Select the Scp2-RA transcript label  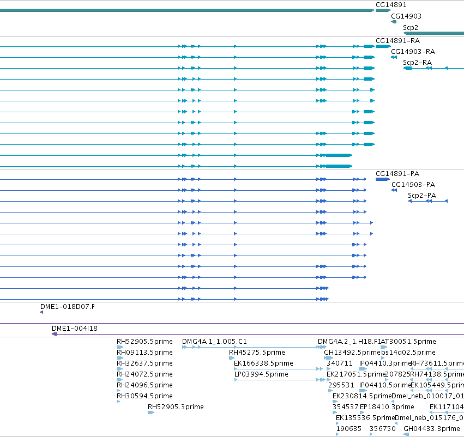pyautogui.click(x=417, y=63)
